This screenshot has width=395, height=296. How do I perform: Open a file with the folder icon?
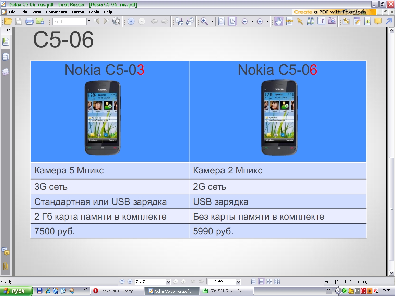8,21
